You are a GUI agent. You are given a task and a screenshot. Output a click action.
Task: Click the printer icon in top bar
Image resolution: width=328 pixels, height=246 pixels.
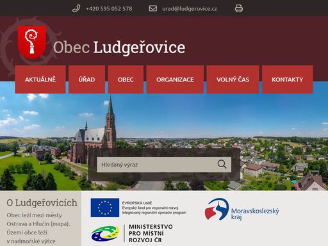pyautogui.click(x=239, y=8)
